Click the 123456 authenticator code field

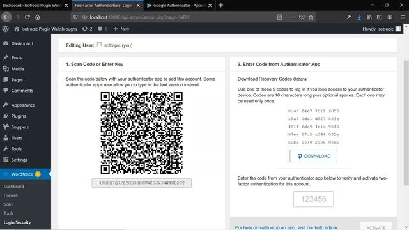tap(313, 199)
